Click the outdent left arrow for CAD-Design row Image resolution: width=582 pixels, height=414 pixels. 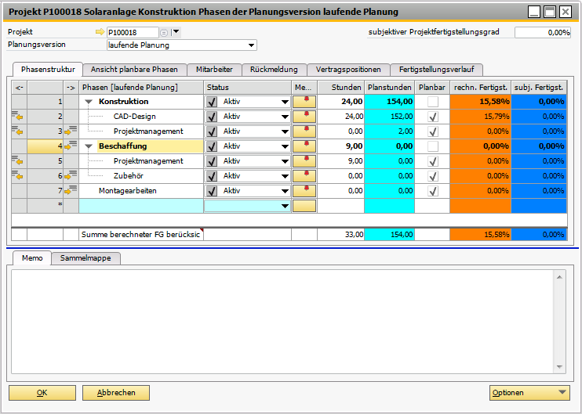(x=18, y=117)
